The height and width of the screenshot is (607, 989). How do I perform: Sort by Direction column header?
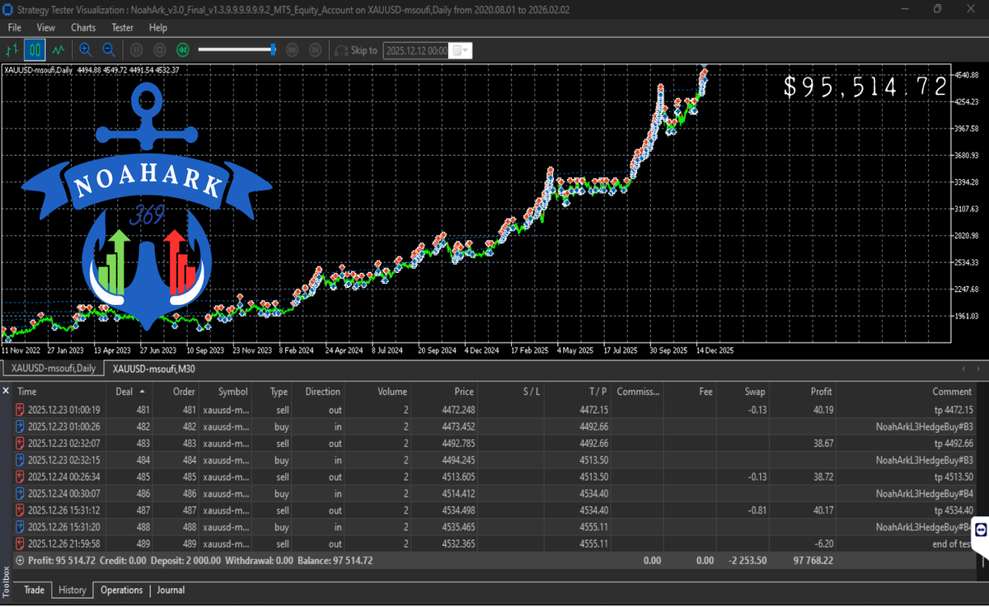pos(322,392)
